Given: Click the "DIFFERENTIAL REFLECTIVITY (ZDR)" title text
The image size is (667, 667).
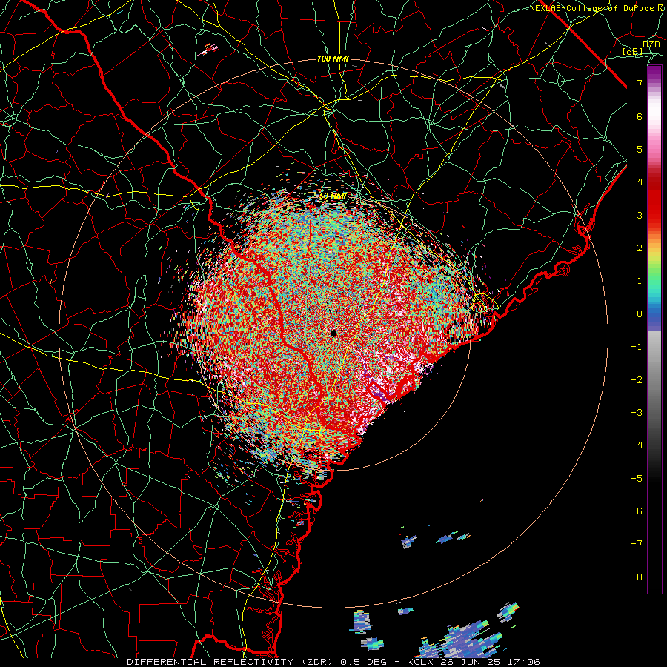Looking at the screenshot, I should [x=231, y=662].
